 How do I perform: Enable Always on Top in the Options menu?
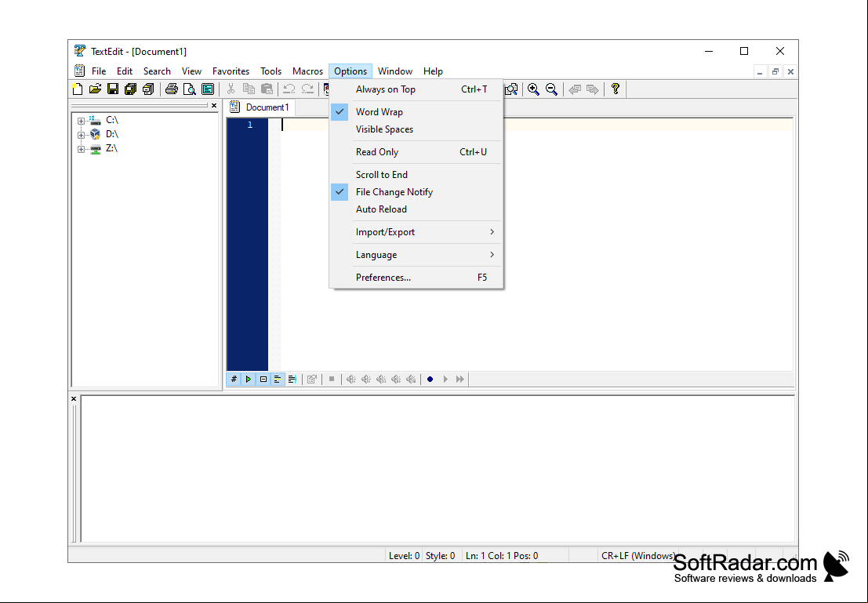[416, 89]
